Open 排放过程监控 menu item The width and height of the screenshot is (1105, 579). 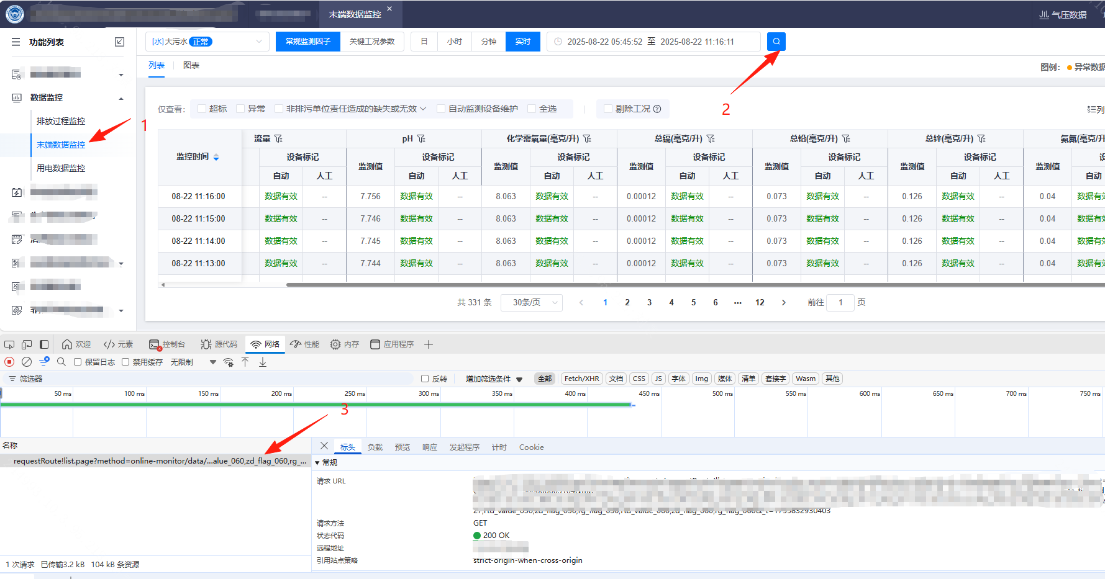pyautogui.click(x=61, y=121)
